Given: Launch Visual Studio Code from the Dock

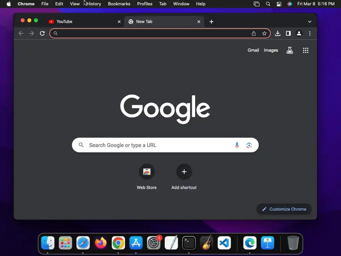Looking at the screenshot, I should pos(224,243).
